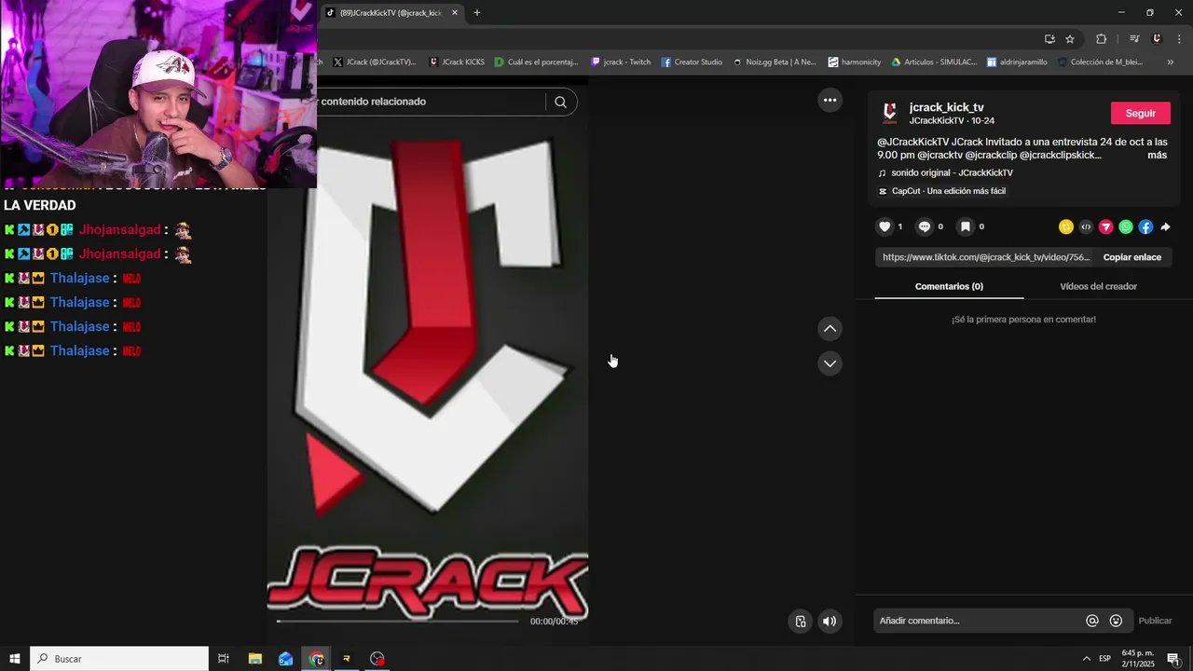This screenshot has width=1193, height=671.
Task: Open Windows Start menu
Action: pyautogui.click(x=15, y=659)
